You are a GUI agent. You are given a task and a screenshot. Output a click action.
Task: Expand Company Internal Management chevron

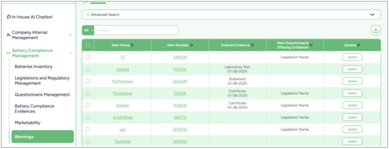pos(70,35)
